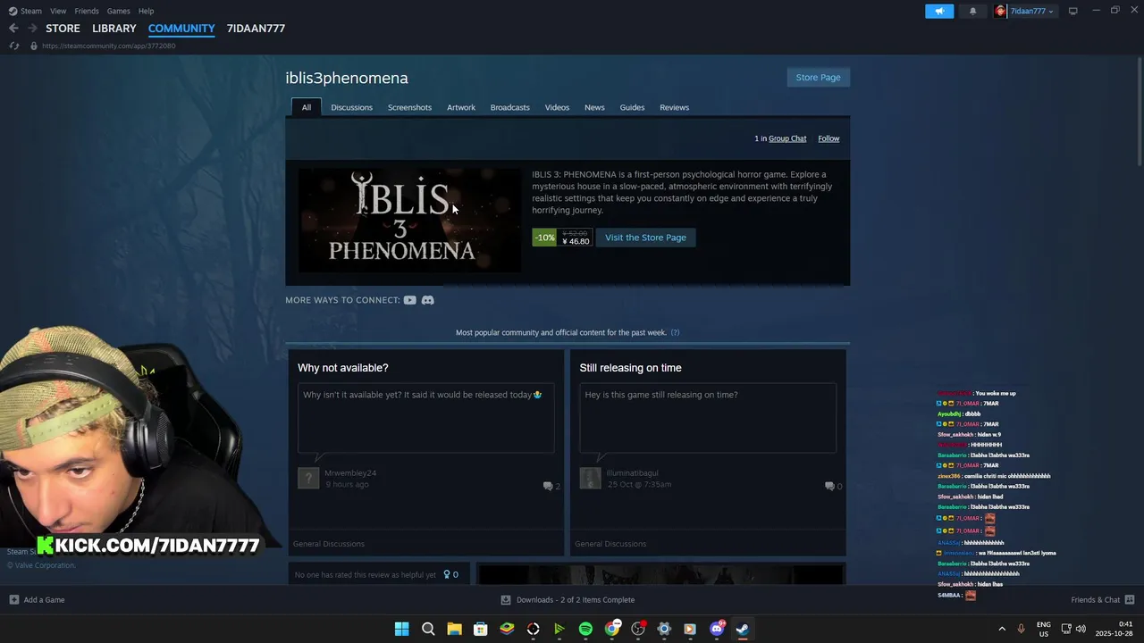Screen dimensions: 1144x643
Task: Open the Downloads status bar
Action: coord(568,599)
